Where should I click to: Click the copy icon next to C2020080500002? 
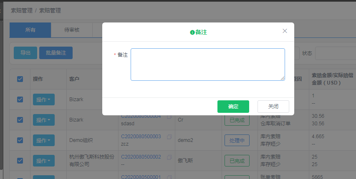[x=169, y=157]
